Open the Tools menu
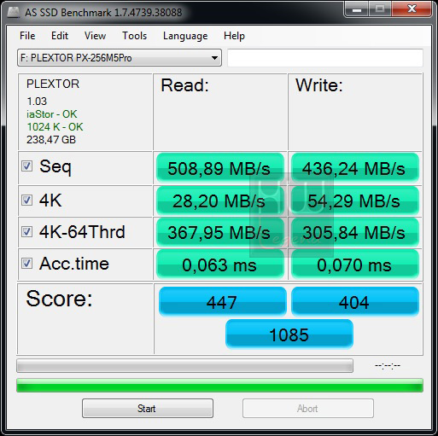Screen dimensions: 438x436 (x=134, y=36)
